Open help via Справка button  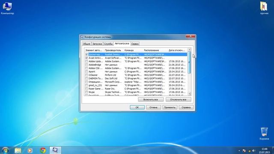pos(186,107)
